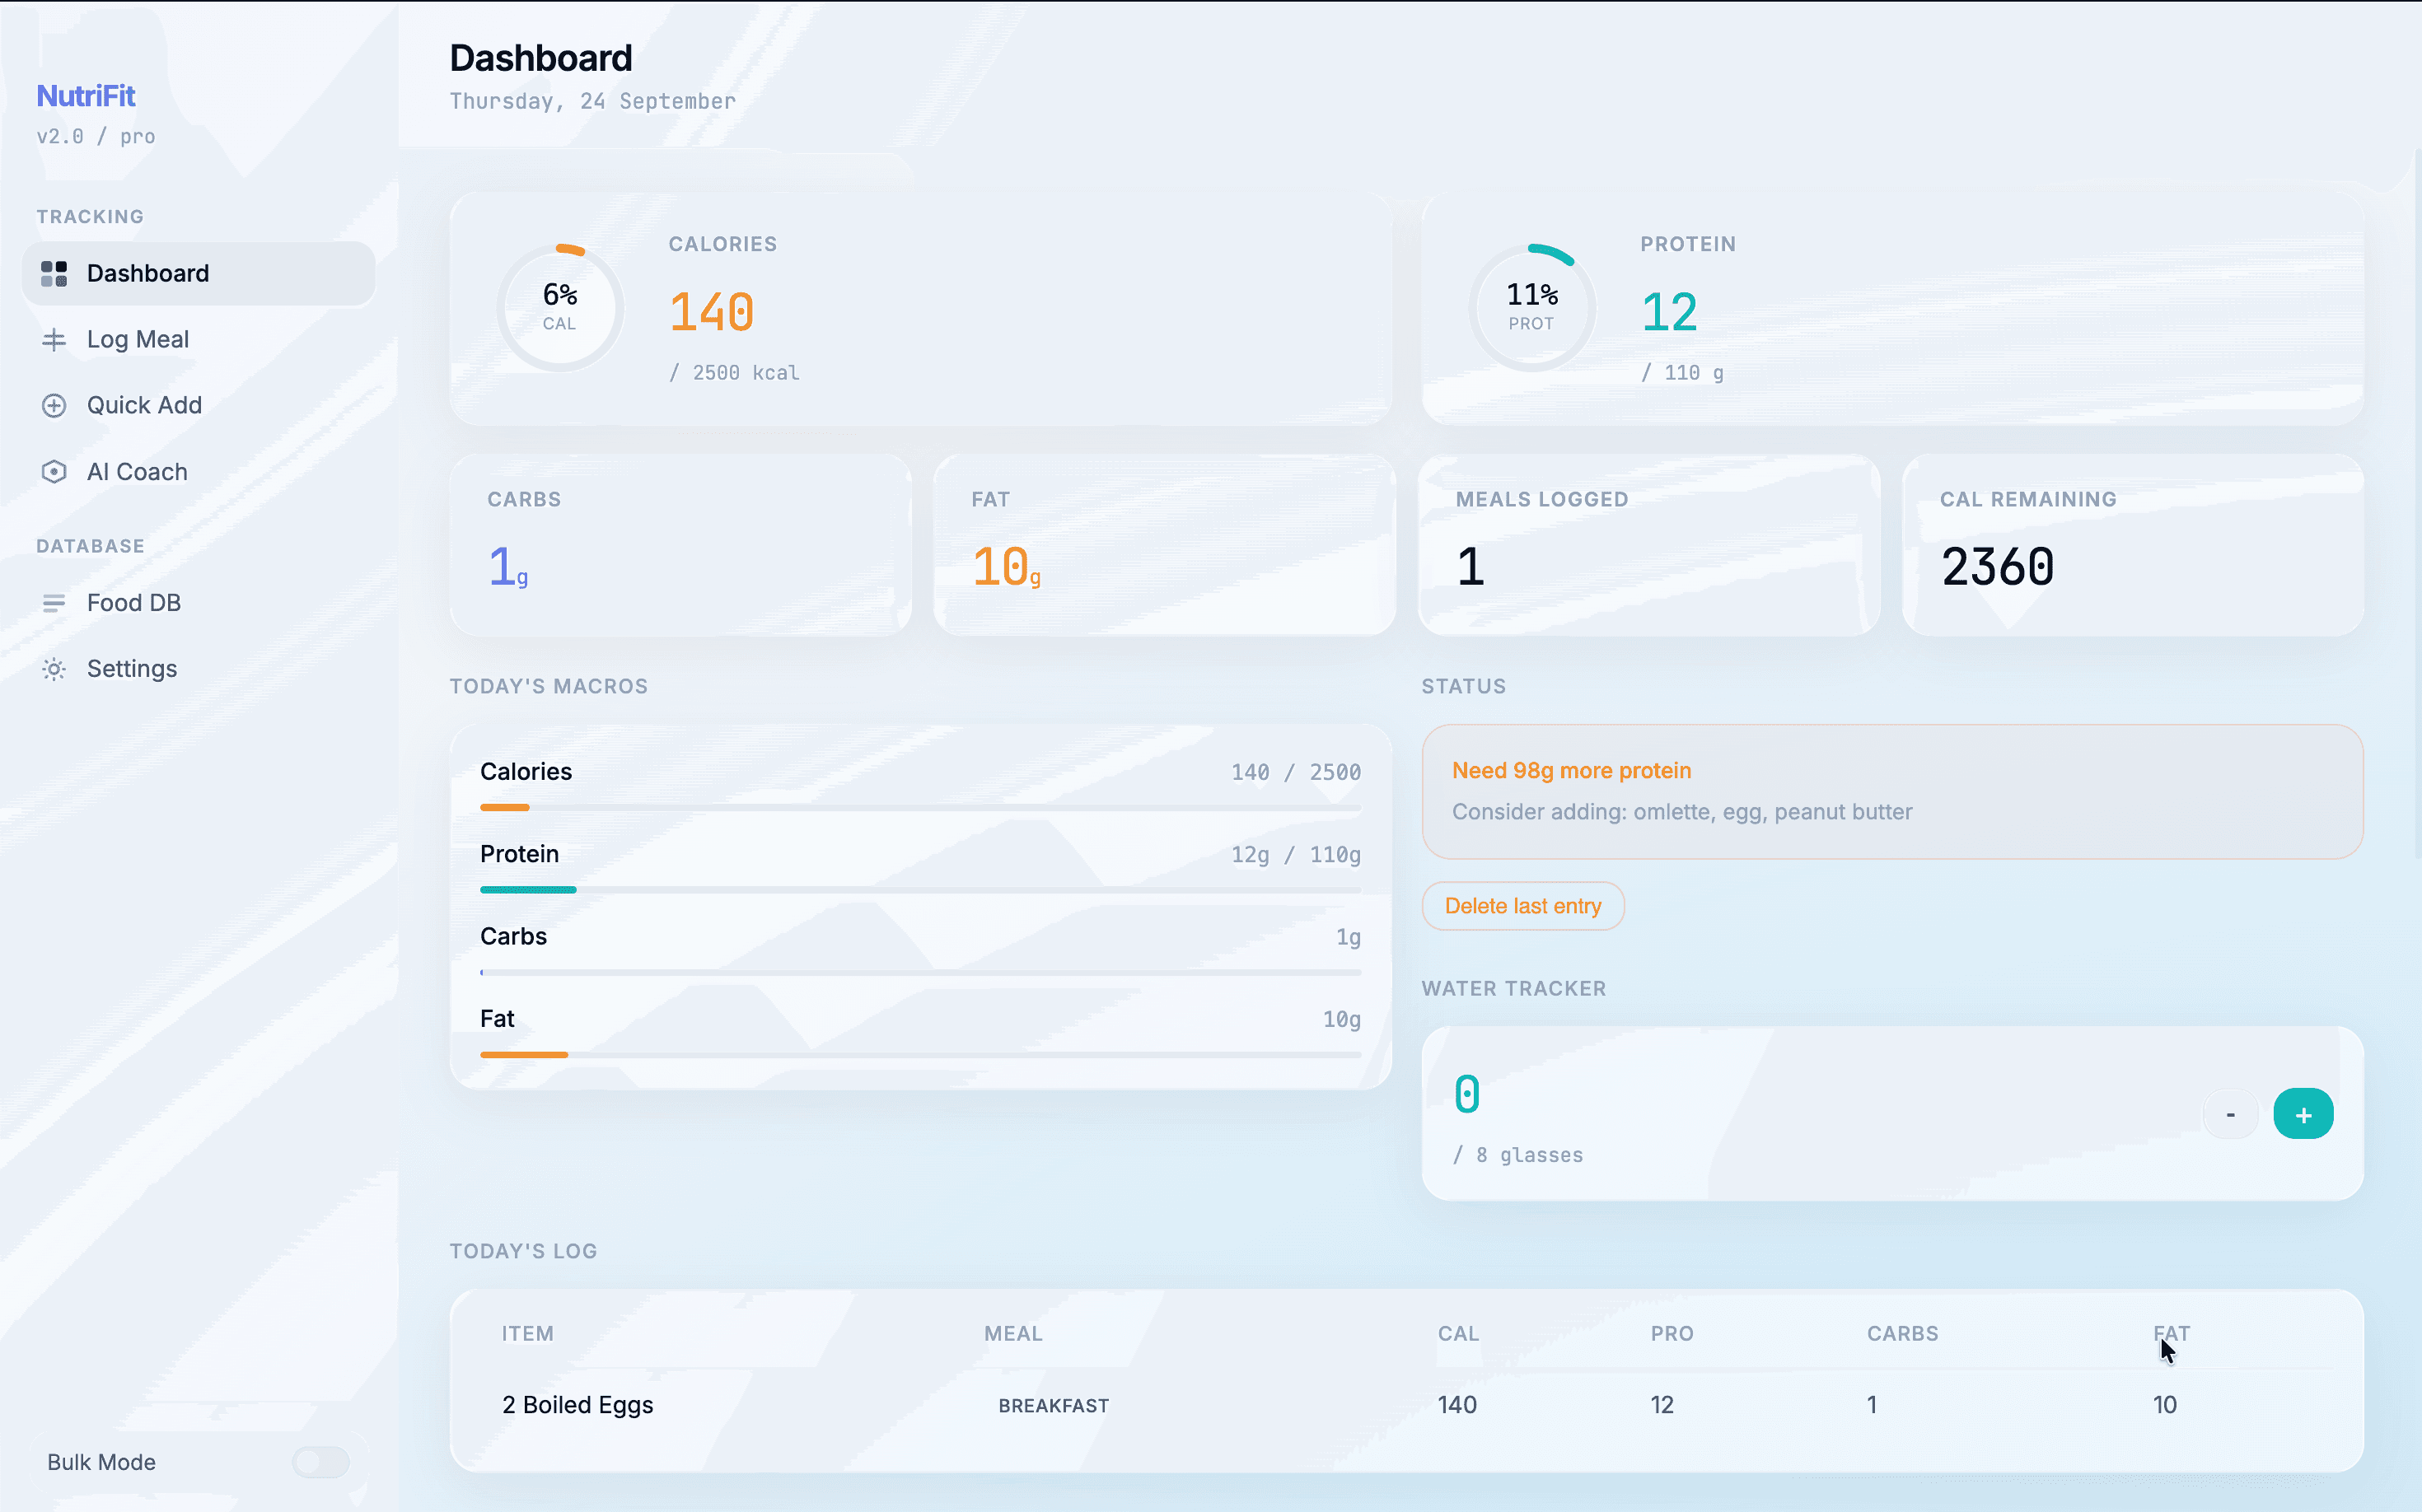Click the CAL column header in log
The image size is (2422, 1512).
coord(1459,1333)
